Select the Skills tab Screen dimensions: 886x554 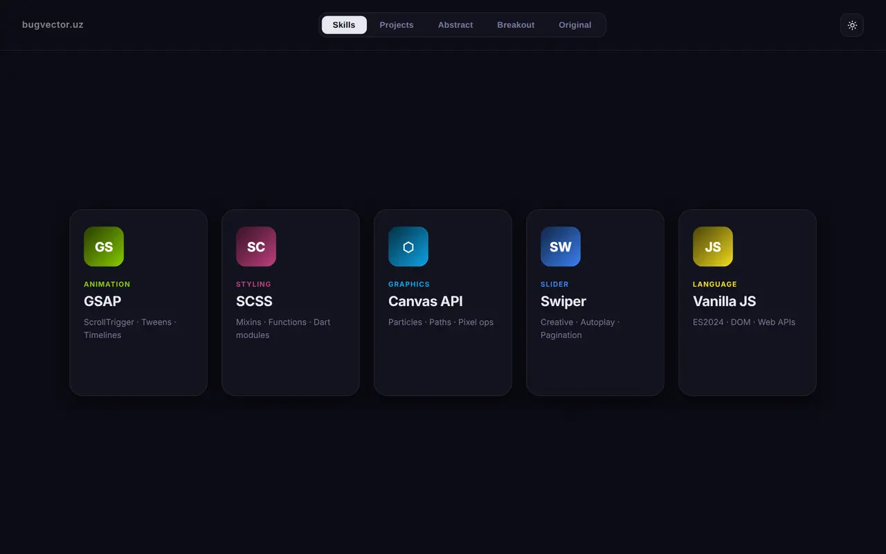click(344, 25)
